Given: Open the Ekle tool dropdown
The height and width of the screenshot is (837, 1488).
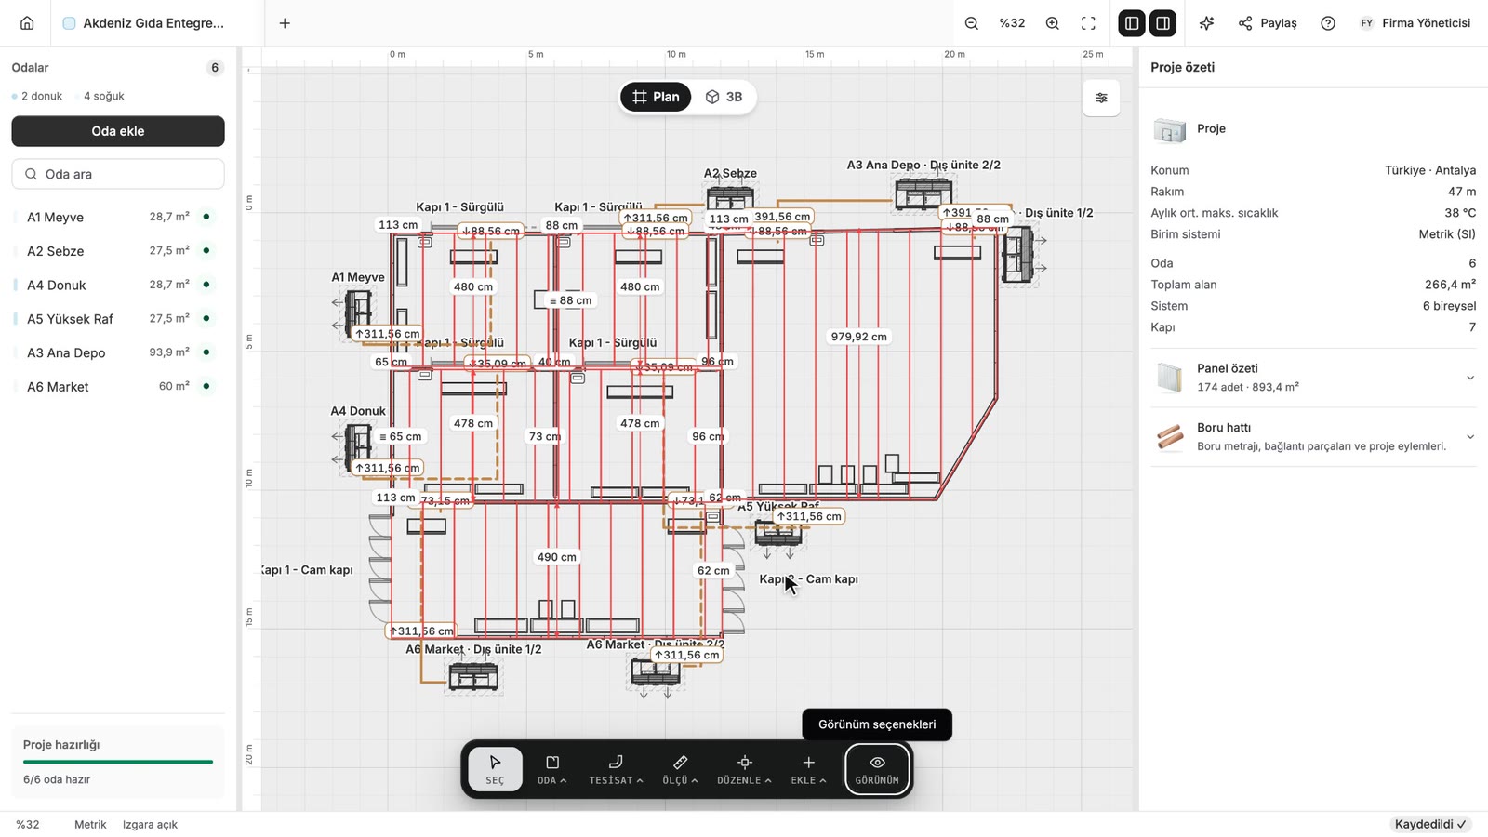Looking at the screenshot, I should [x=808, y=769].
